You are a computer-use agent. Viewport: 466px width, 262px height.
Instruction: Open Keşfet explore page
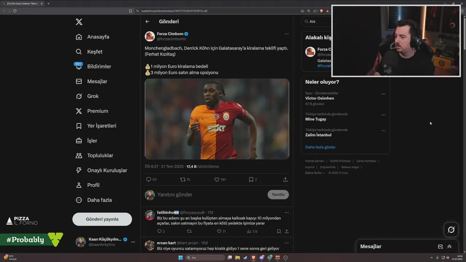89,52
